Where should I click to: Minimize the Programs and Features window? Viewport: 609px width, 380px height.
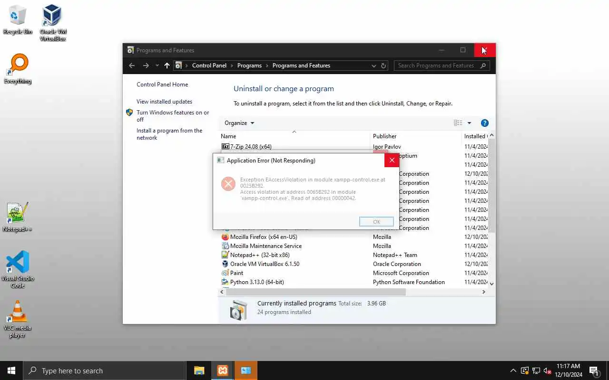(x=441, y=50)
